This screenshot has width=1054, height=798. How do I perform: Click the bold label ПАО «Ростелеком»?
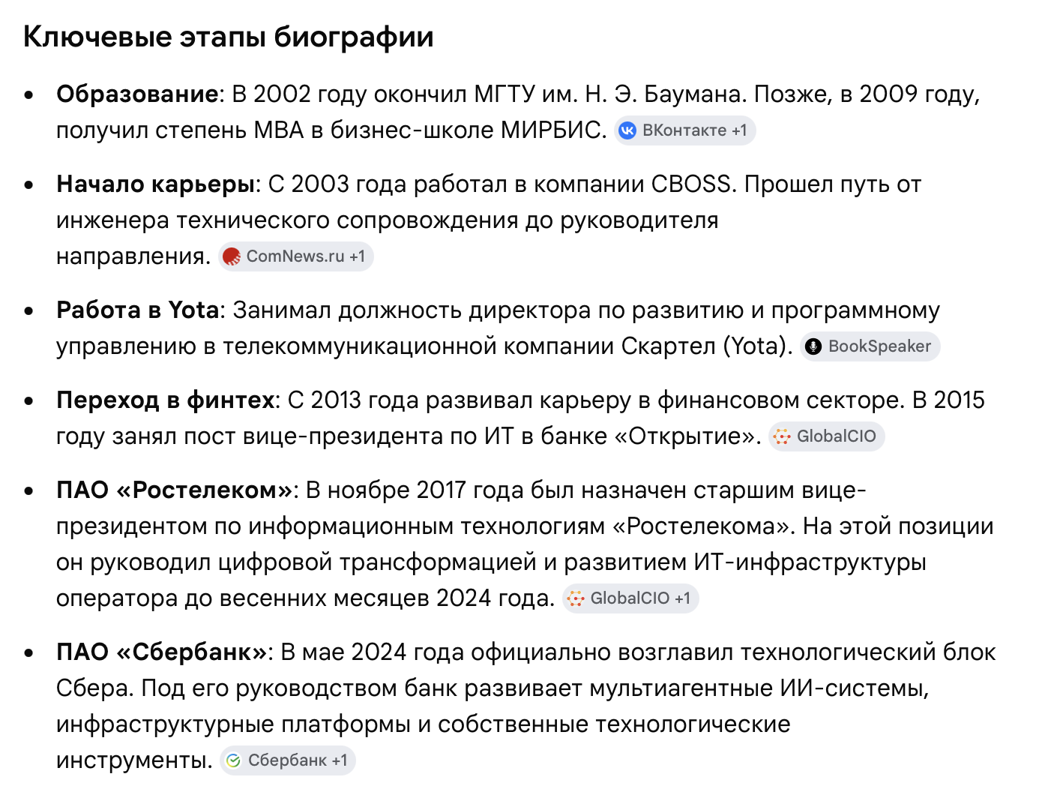tap(175, 490)
